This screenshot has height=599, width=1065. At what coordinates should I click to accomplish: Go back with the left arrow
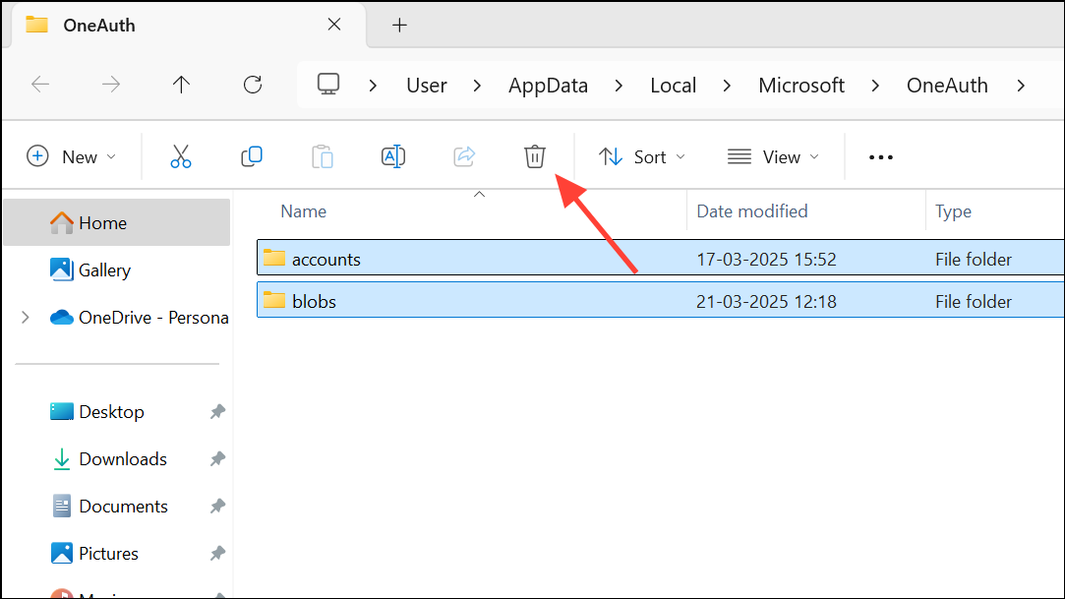[40, 85]
